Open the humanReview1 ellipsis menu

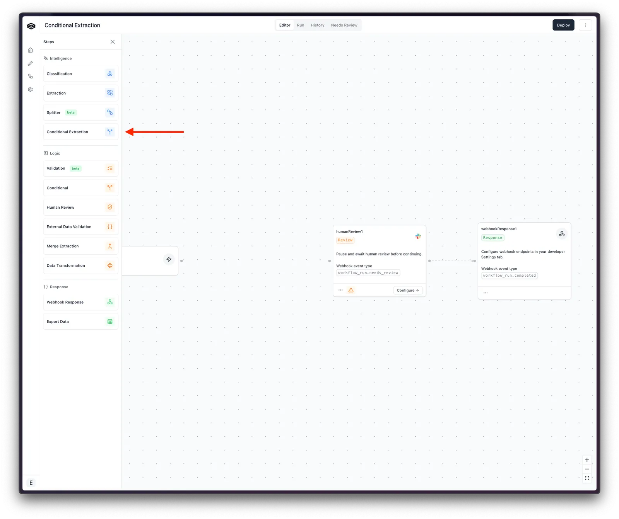(340, 290)
